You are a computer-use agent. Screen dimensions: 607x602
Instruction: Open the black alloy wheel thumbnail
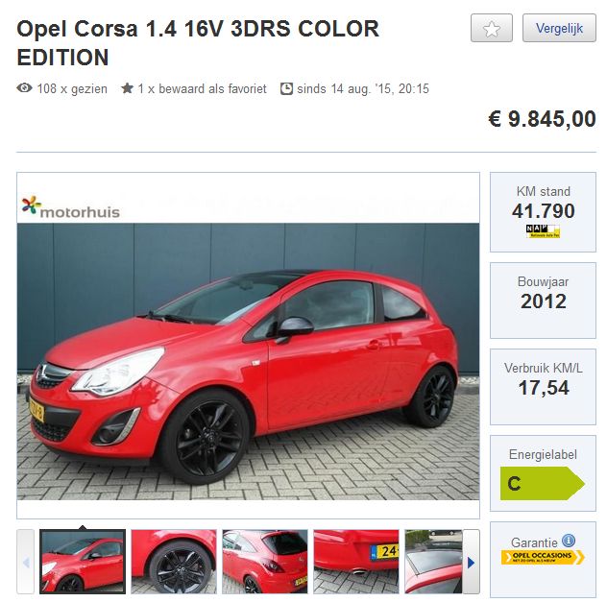coord(174,562)
